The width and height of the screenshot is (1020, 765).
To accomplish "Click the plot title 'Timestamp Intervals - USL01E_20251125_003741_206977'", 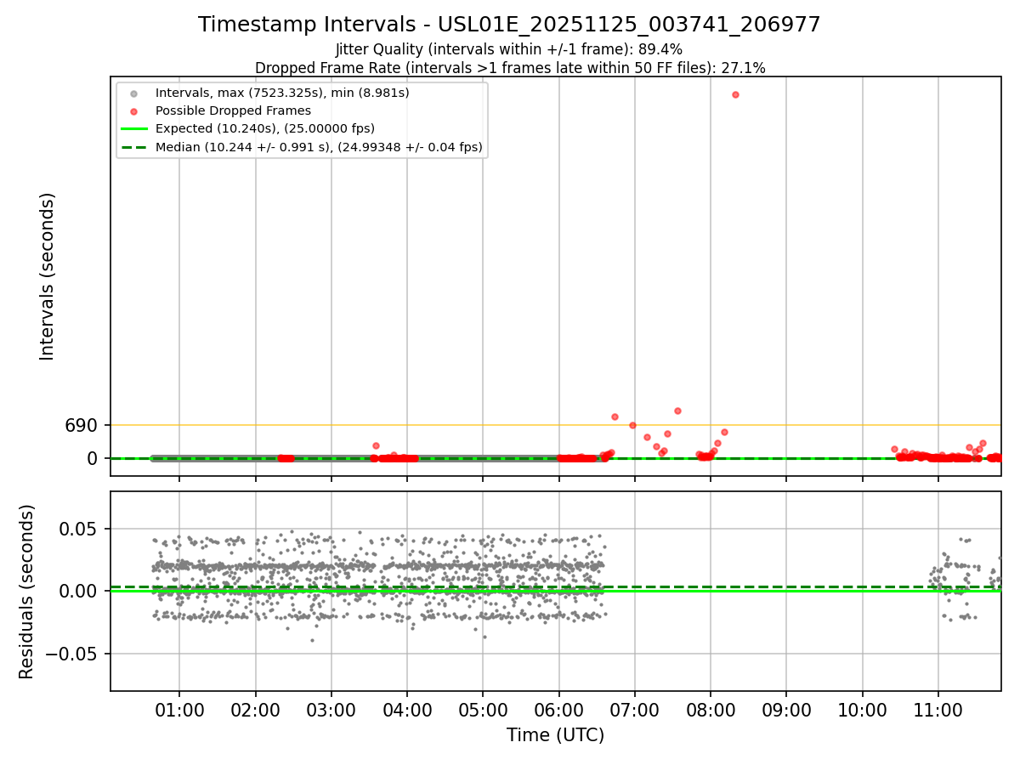I will pyautogui.click(x=509, y=25).
